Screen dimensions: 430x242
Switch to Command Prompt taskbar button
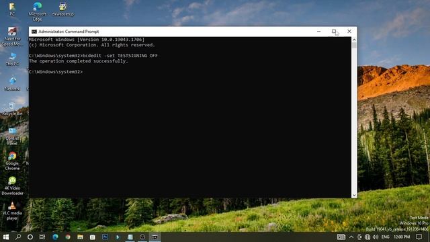click(155, 237)
